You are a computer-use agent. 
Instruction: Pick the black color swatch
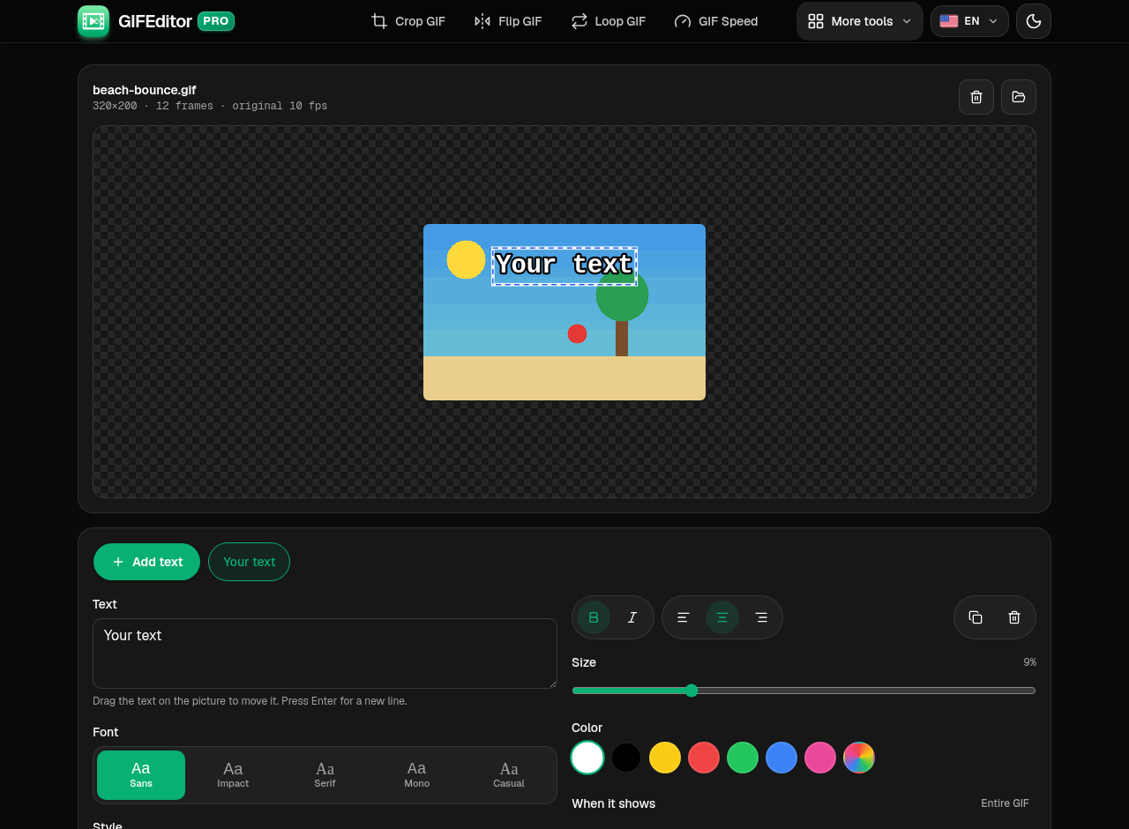pos(626,758)
